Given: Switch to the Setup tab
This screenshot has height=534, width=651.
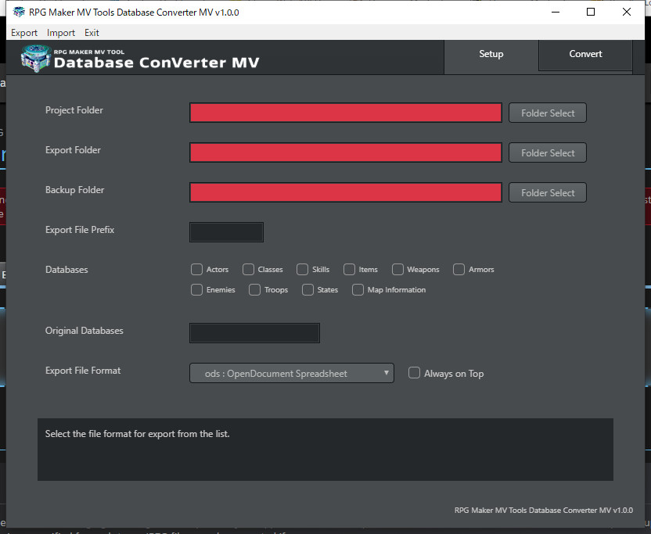Looking at the screenshot, I should pyautogui.click(x=491, y=54).
